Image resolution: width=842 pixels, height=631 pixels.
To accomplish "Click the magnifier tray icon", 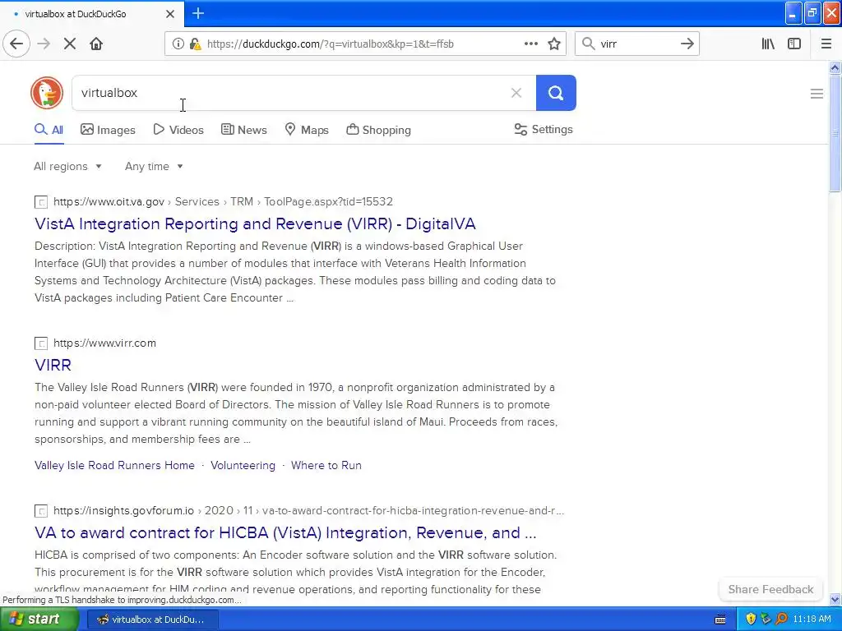I will pos(782,619).
